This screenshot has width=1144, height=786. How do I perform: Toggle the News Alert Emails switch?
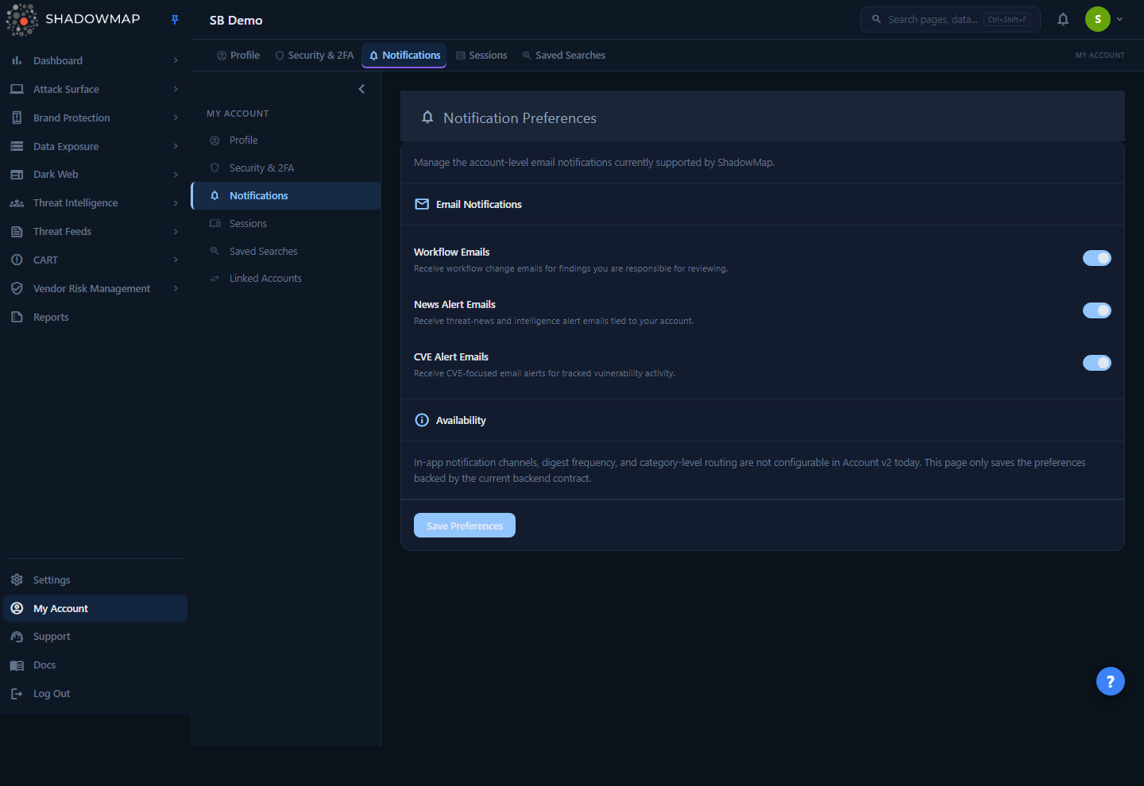(1097, 310)
